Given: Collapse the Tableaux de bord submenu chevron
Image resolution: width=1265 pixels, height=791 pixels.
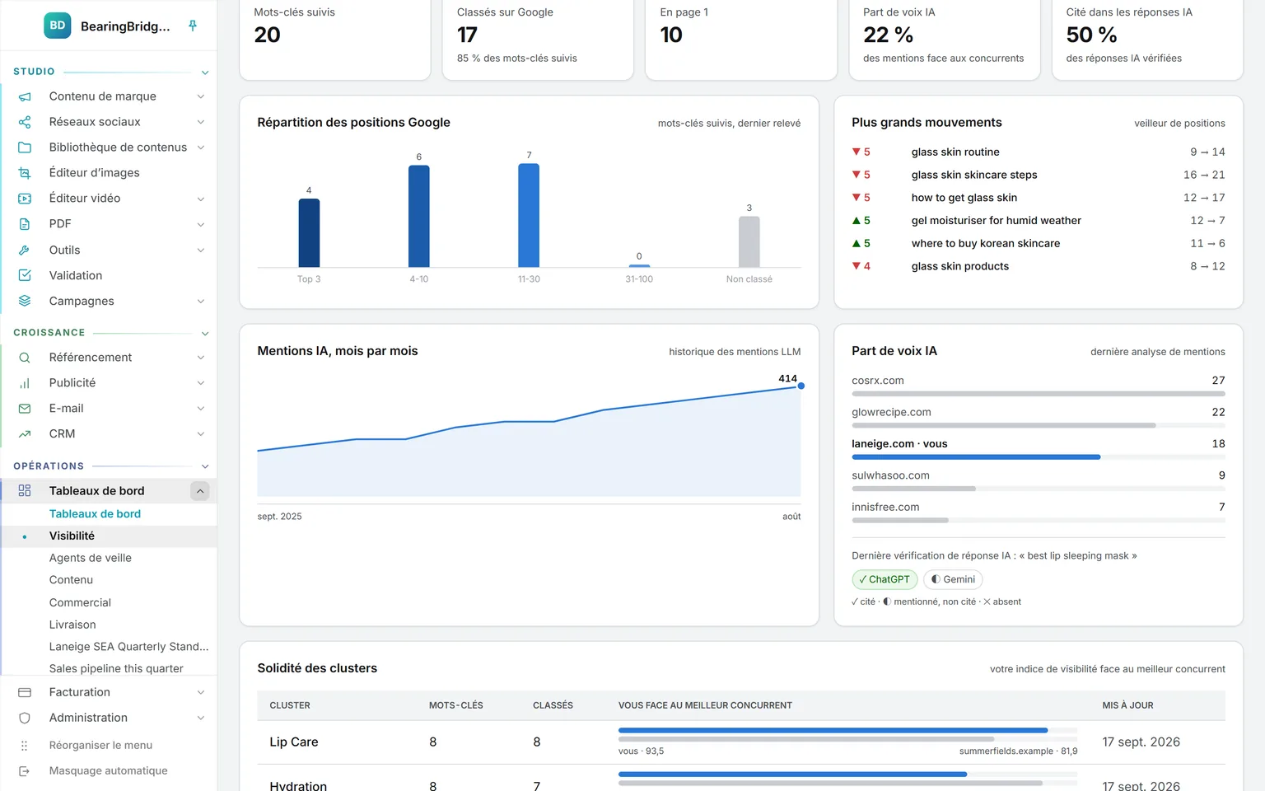Looking at the screenshot, I should click(x=200, y=491).
